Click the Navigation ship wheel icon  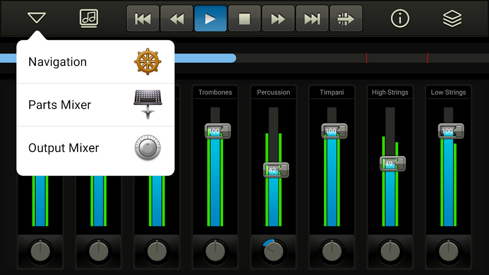point(148,61)
